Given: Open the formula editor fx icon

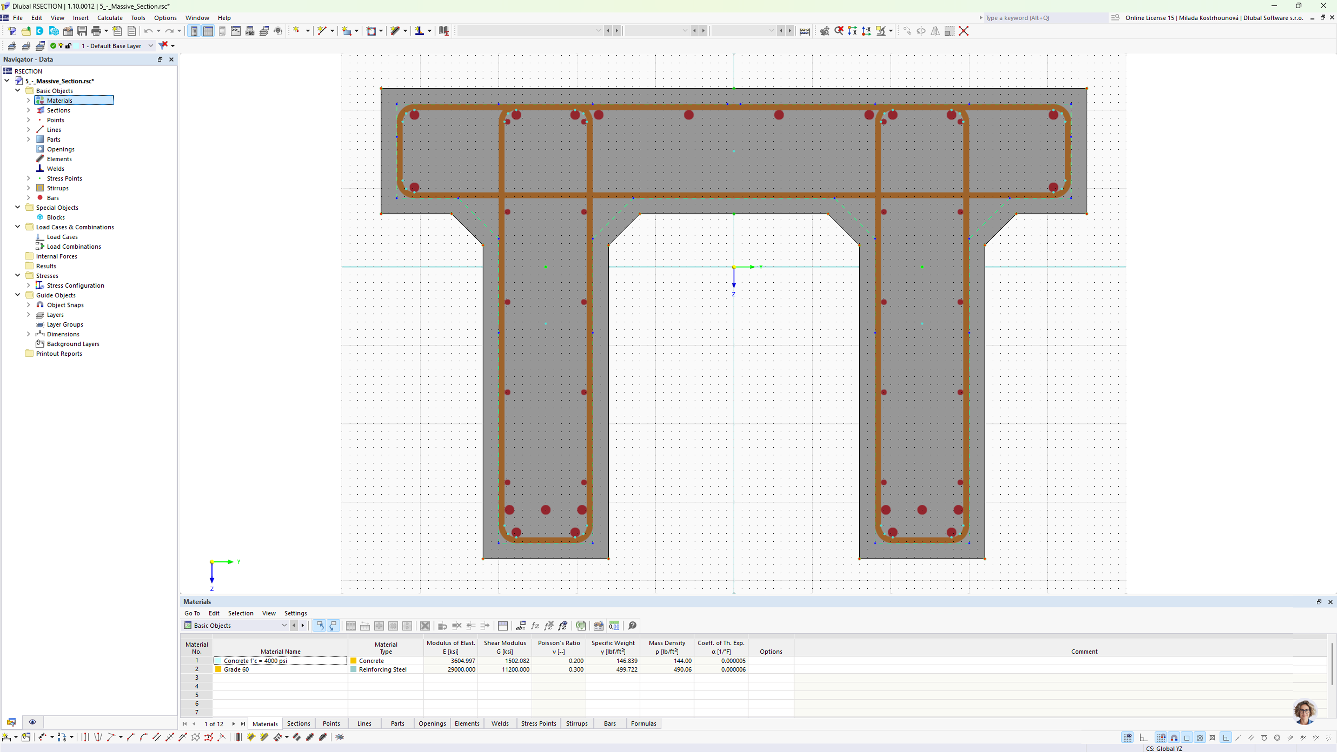Looking at the screenshot, I should click(x=535, y=625).
